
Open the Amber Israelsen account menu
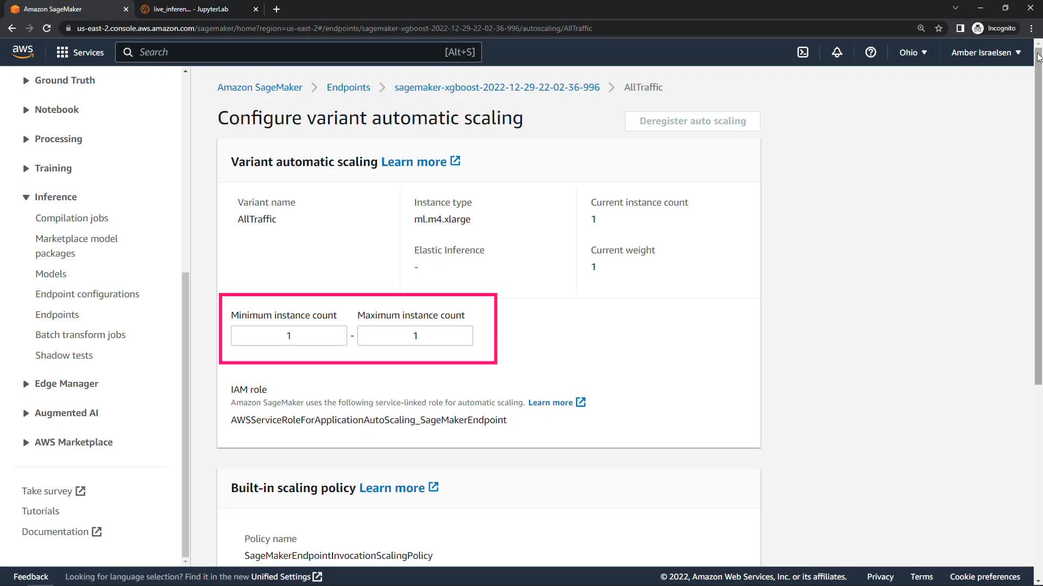(x=985, y=52)
